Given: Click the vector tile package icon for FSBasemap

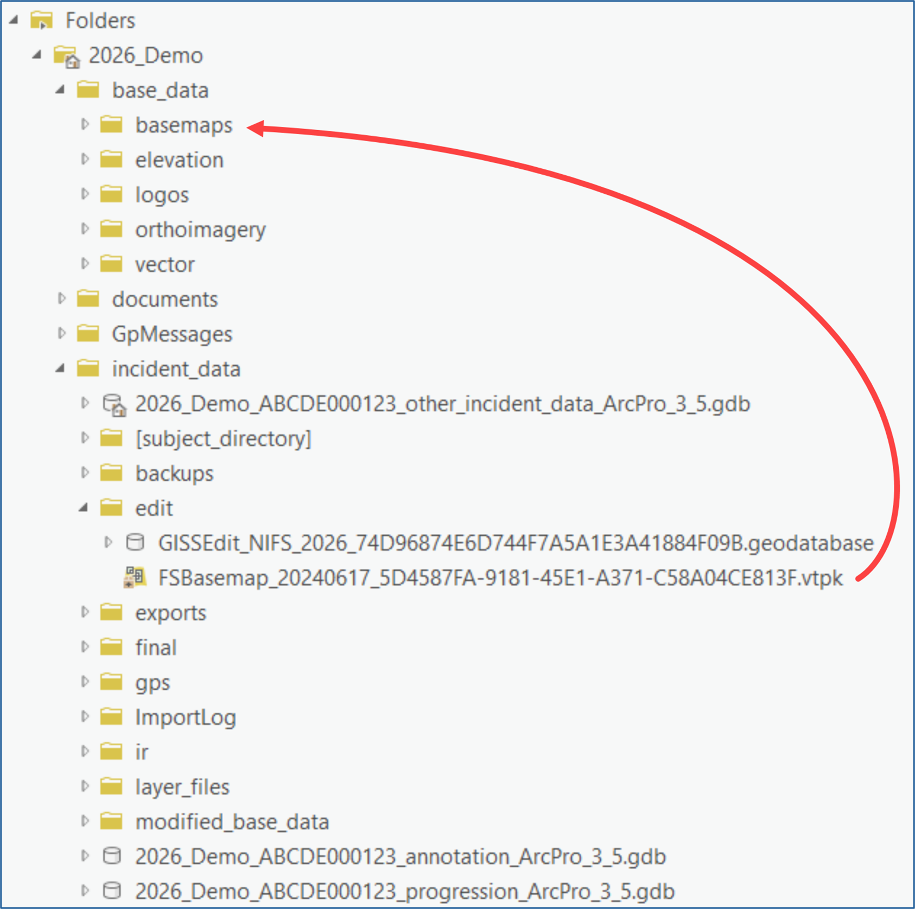Looking at the screenshot, I should coord(135,577).
